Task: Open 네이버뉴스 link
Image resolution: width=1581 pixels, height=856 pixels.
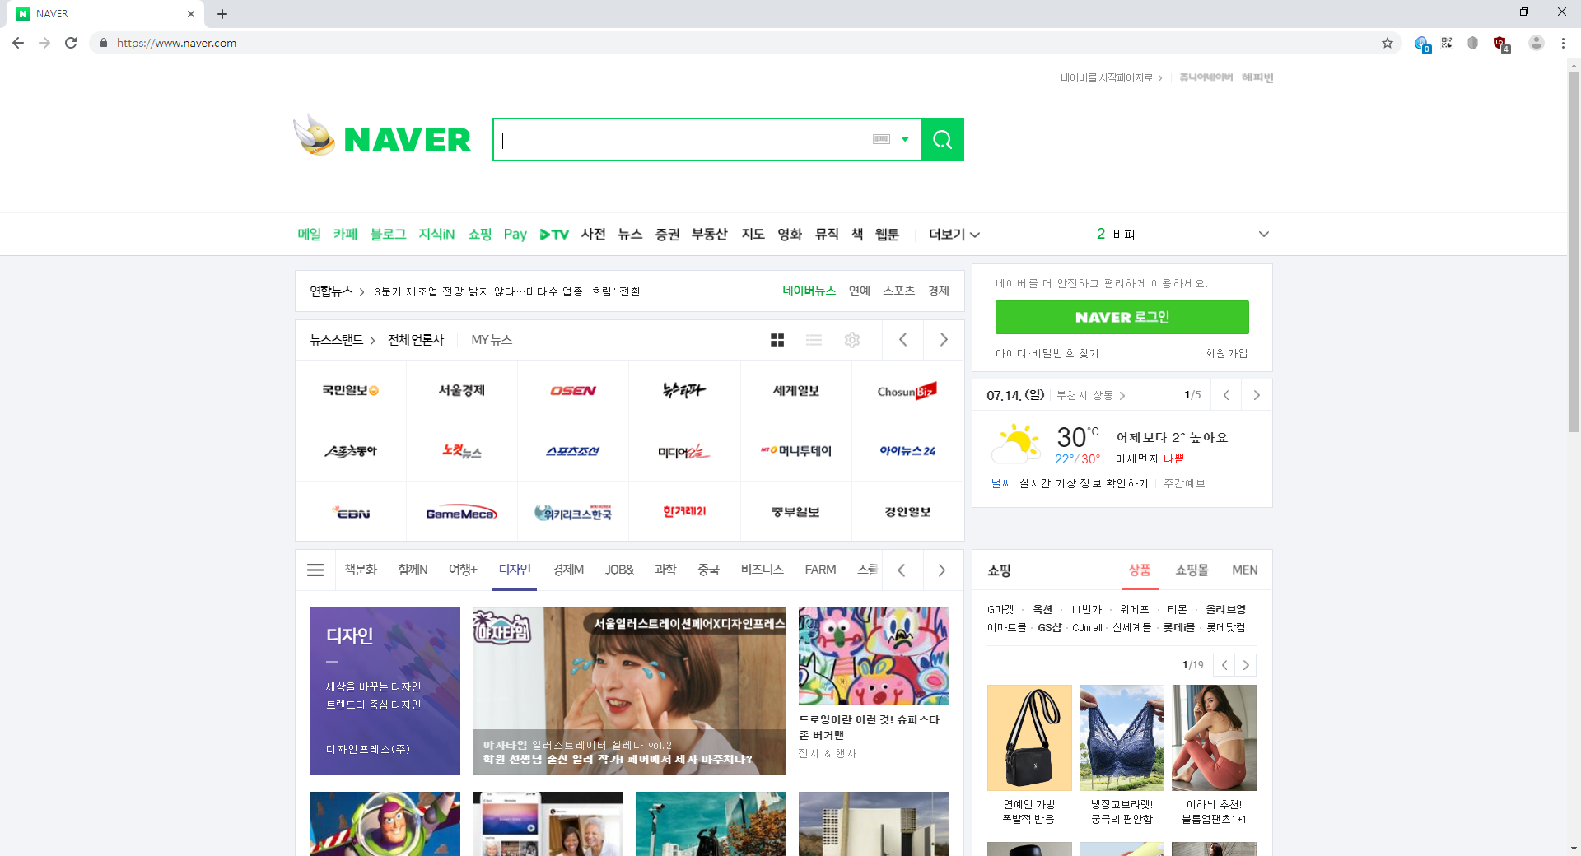Action: (x=809, y=291)
